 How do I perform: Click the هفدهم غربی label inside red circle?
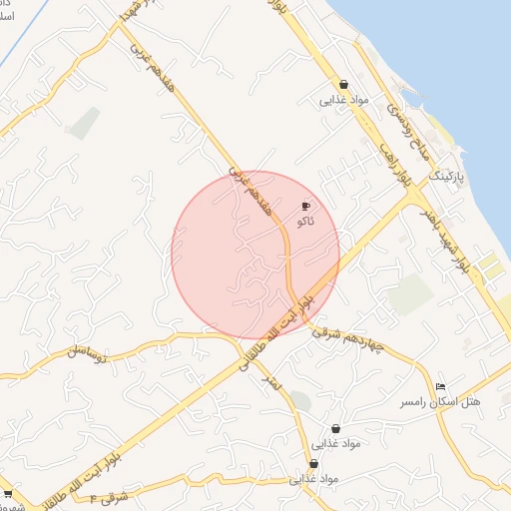(251, 191)
